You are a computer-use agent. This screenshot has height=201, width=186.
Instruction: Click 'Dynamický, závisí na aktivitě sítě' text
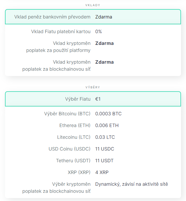(x=131, y=184)
